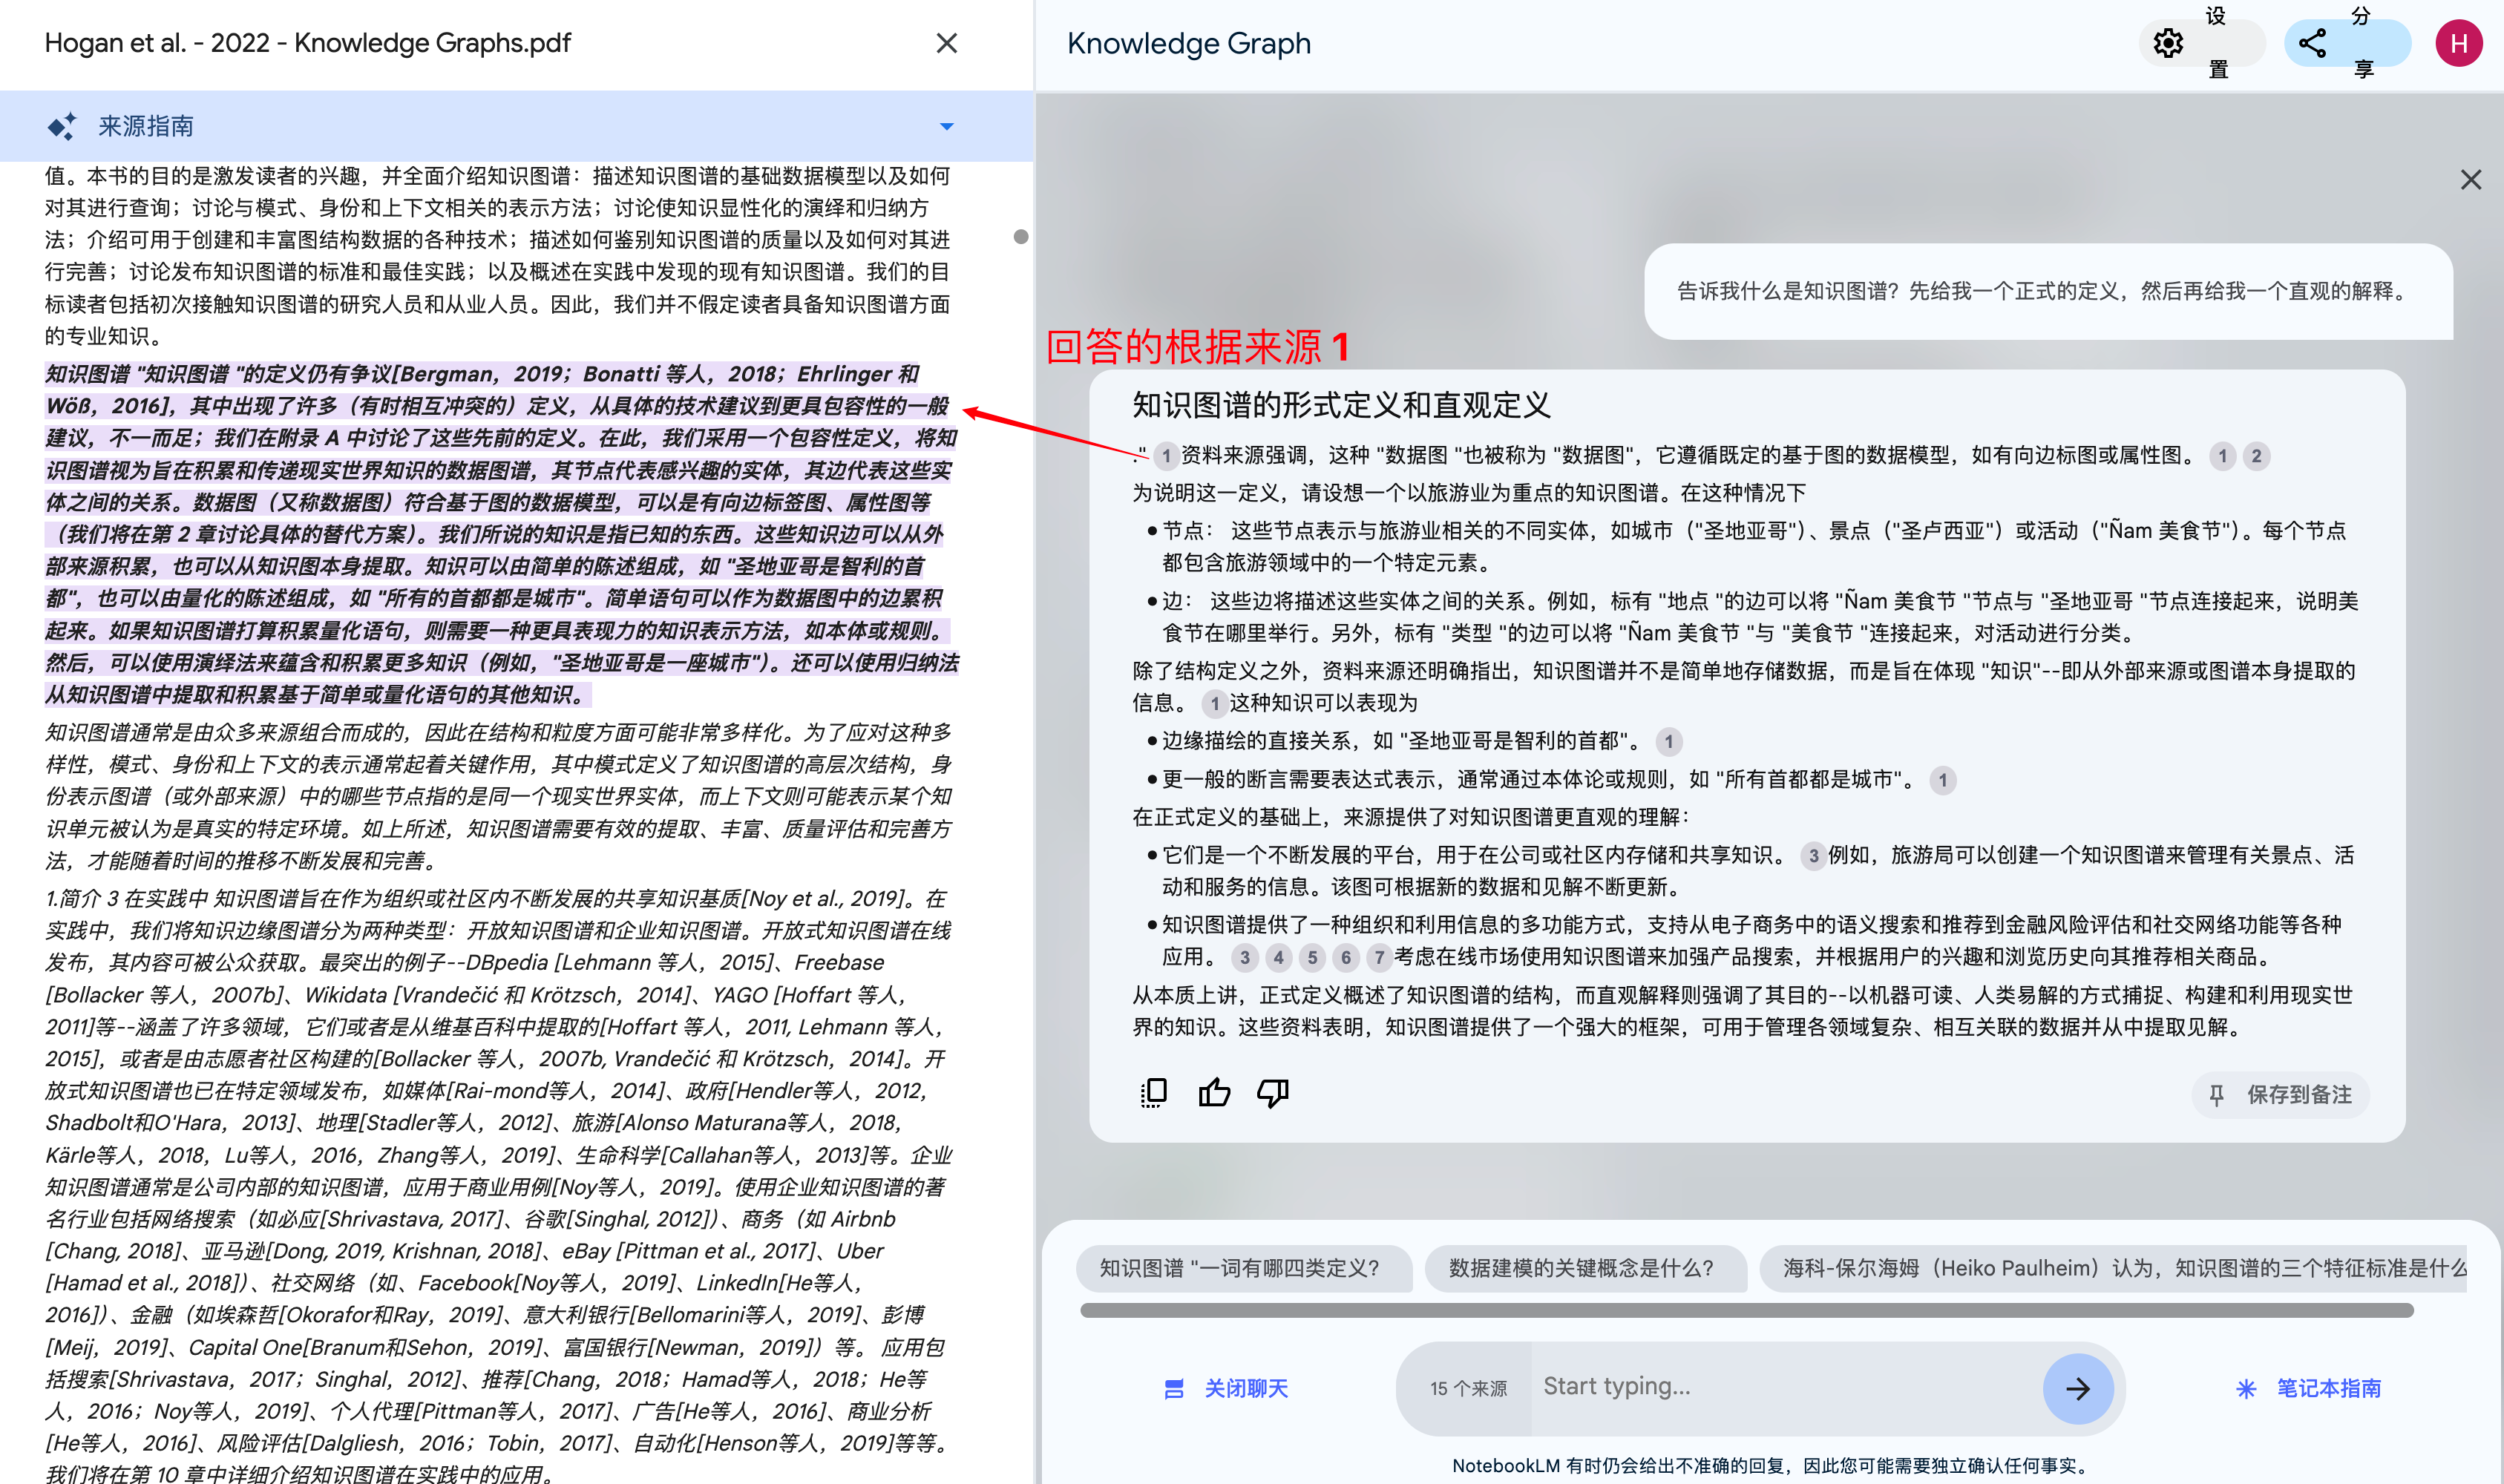The width and height of the screenshot is (2504, 1484).
Task: Open citation 4 in the answer
Action: 1278,958
